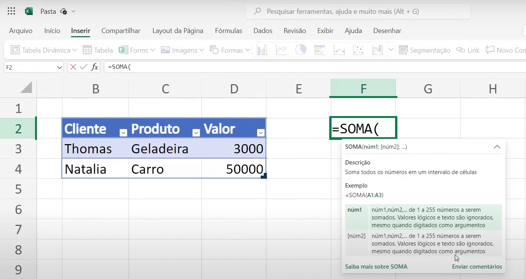This screenshot has height=279, width=526.
Task: Open the Cliente column filter dropdown
Action: tap(123, 133)
